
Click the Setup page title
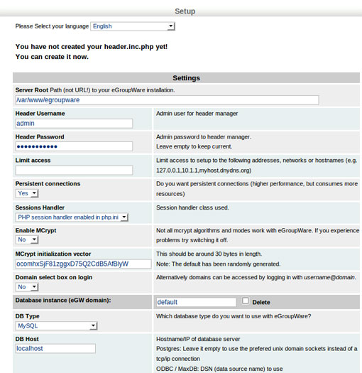click(185, 11)
